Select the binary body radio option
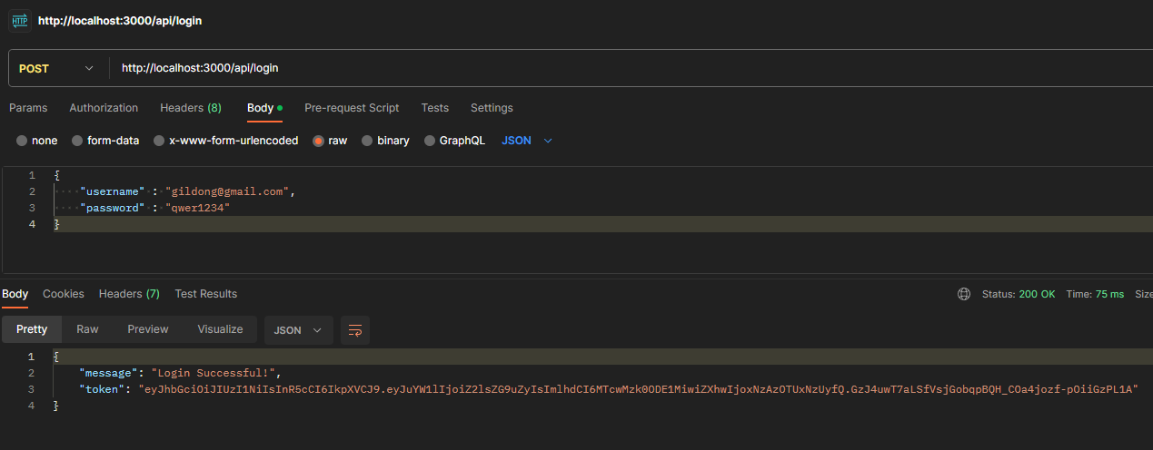Viewport: 1153px width, 450px height. pos(367,141)
